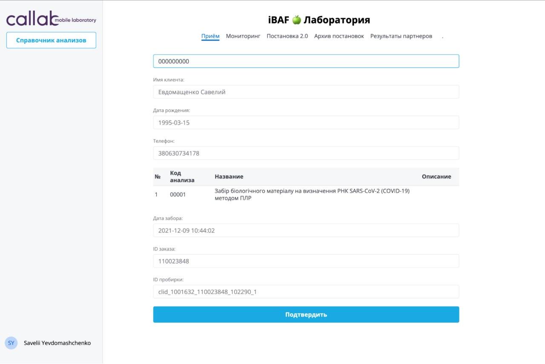
Task: Click the ID заказа field
Action: [306, 261]
